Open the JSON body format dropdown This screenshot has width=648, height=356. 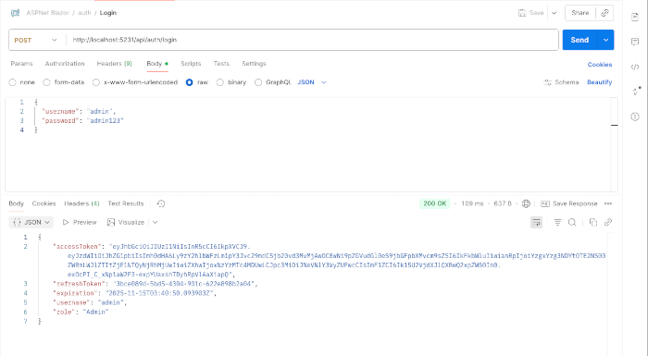point(312,82)
